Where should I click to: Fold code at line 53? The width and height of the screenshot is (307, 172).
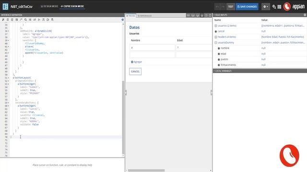(x=9, y=84)
